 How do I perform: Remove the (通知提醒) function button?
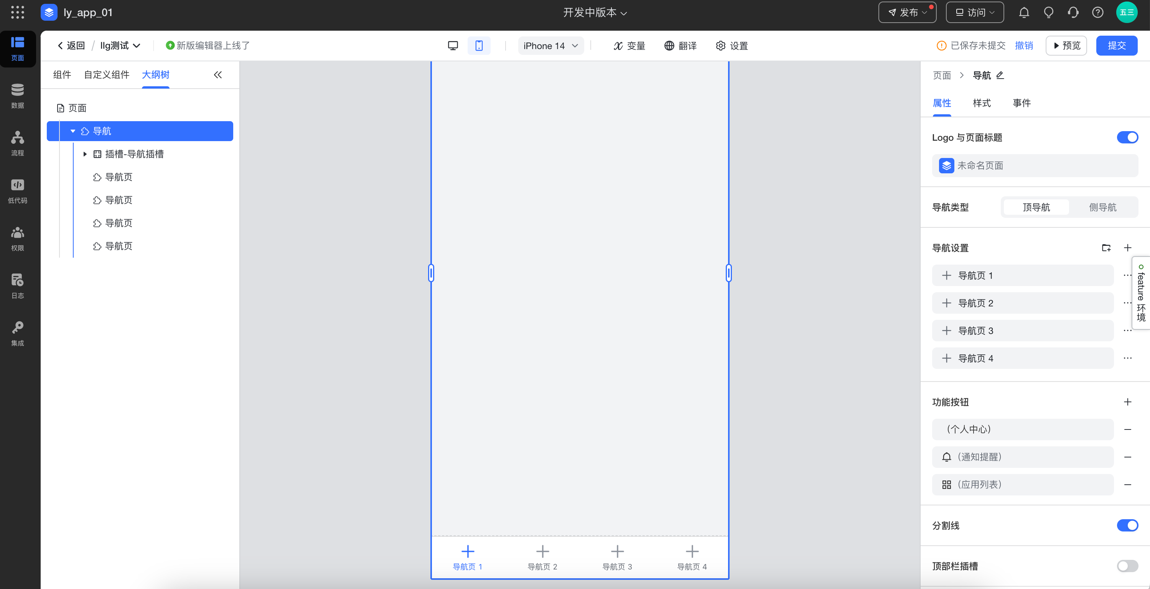(x=1128, y=457)
